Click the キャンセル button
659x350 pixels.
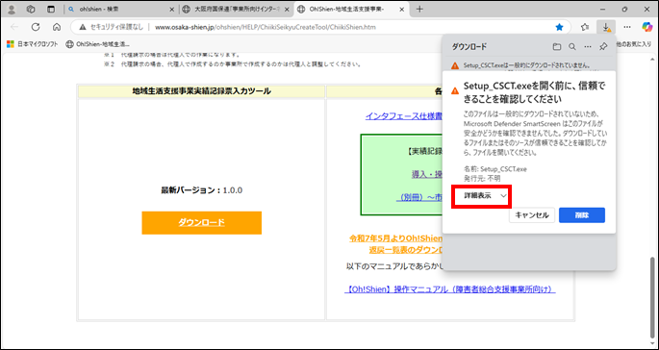click(532, 215)
